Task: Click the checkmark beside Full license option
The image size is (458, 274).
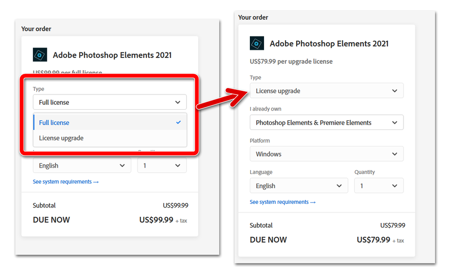Action: tap(178, 122)
